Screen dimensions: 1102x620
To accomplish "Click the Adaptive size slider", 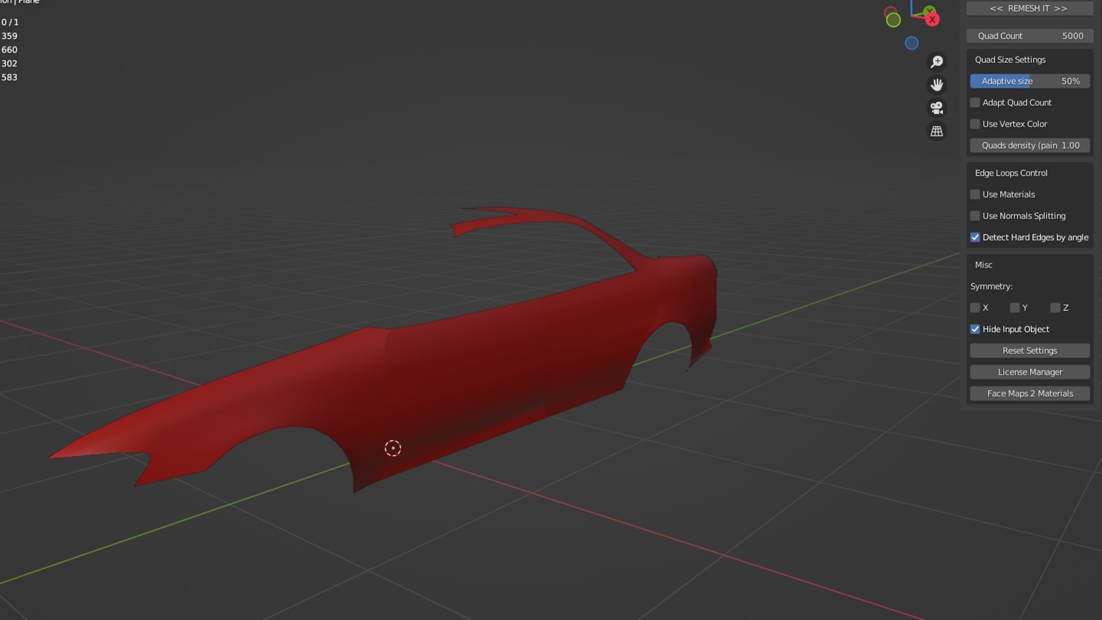I will (1030, 82).
